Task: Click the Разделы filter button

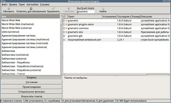Action: point(32,78)
